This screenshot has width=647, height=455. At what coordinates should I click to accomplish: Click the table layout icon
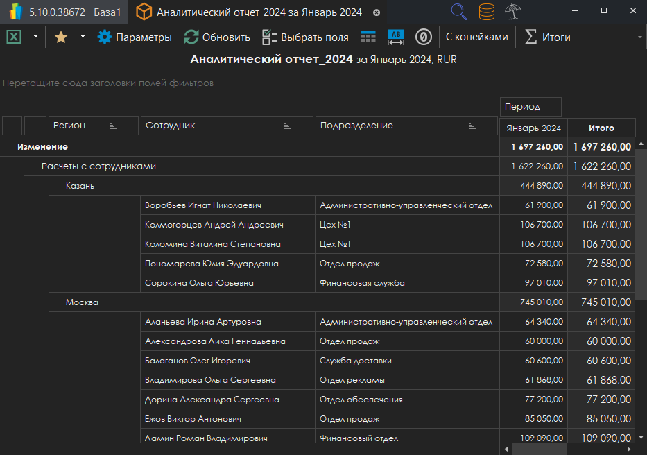coord(368,37)
